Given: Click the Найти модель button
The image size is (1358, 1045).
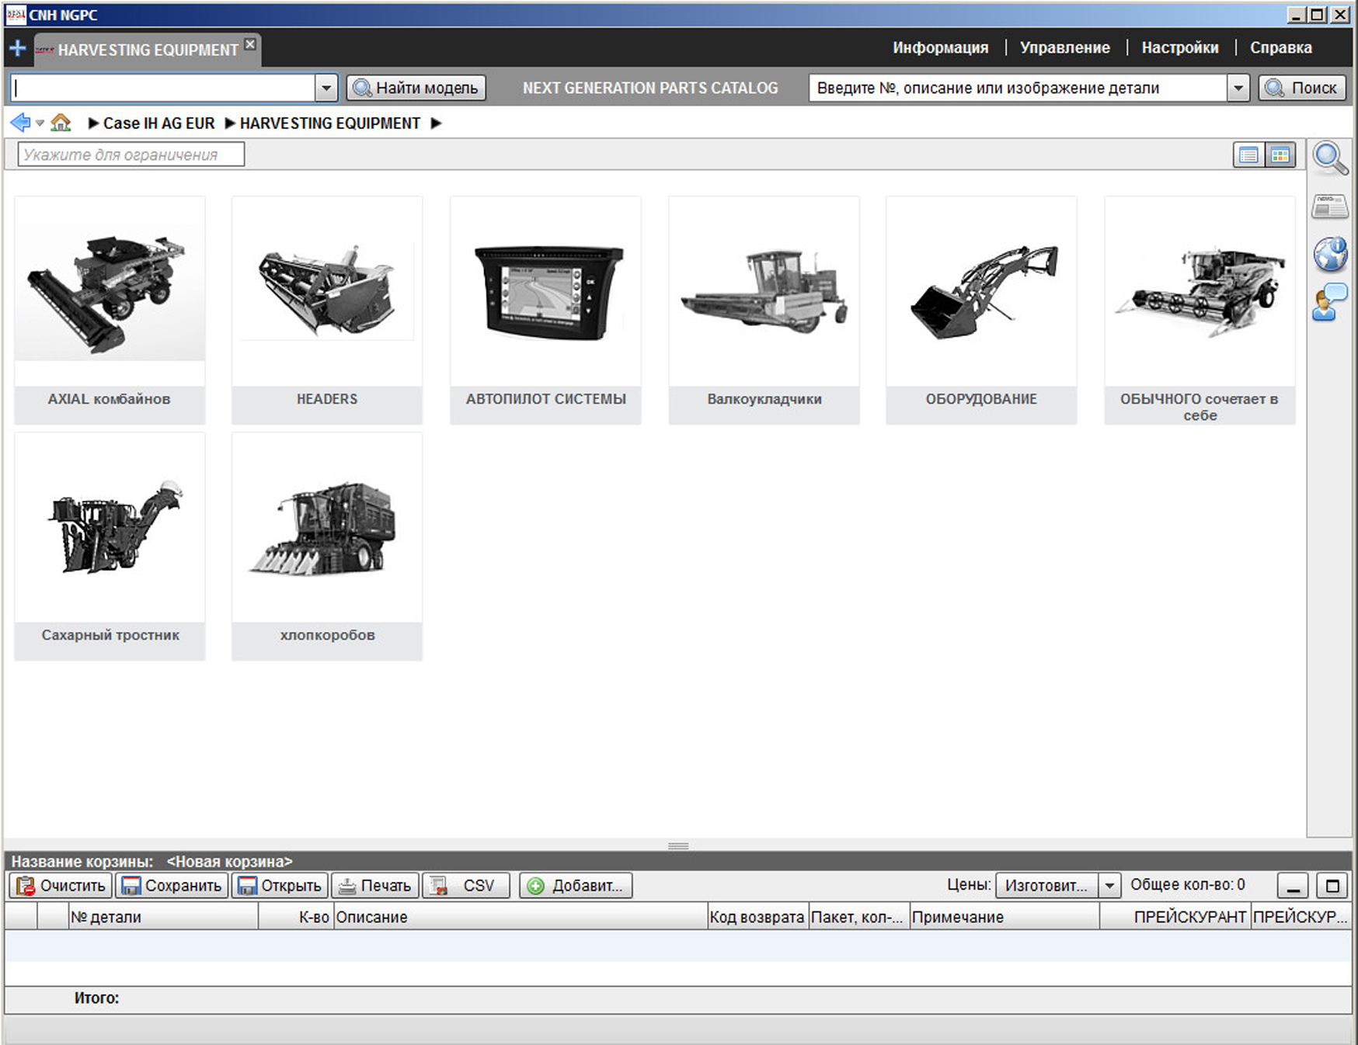Looking at the screenshot, I should point(416,89).
